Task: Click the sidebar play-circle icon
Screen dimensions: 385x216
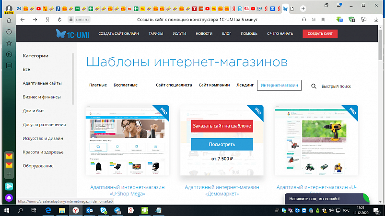Action: pyautogui.click(x=9, y=54)
